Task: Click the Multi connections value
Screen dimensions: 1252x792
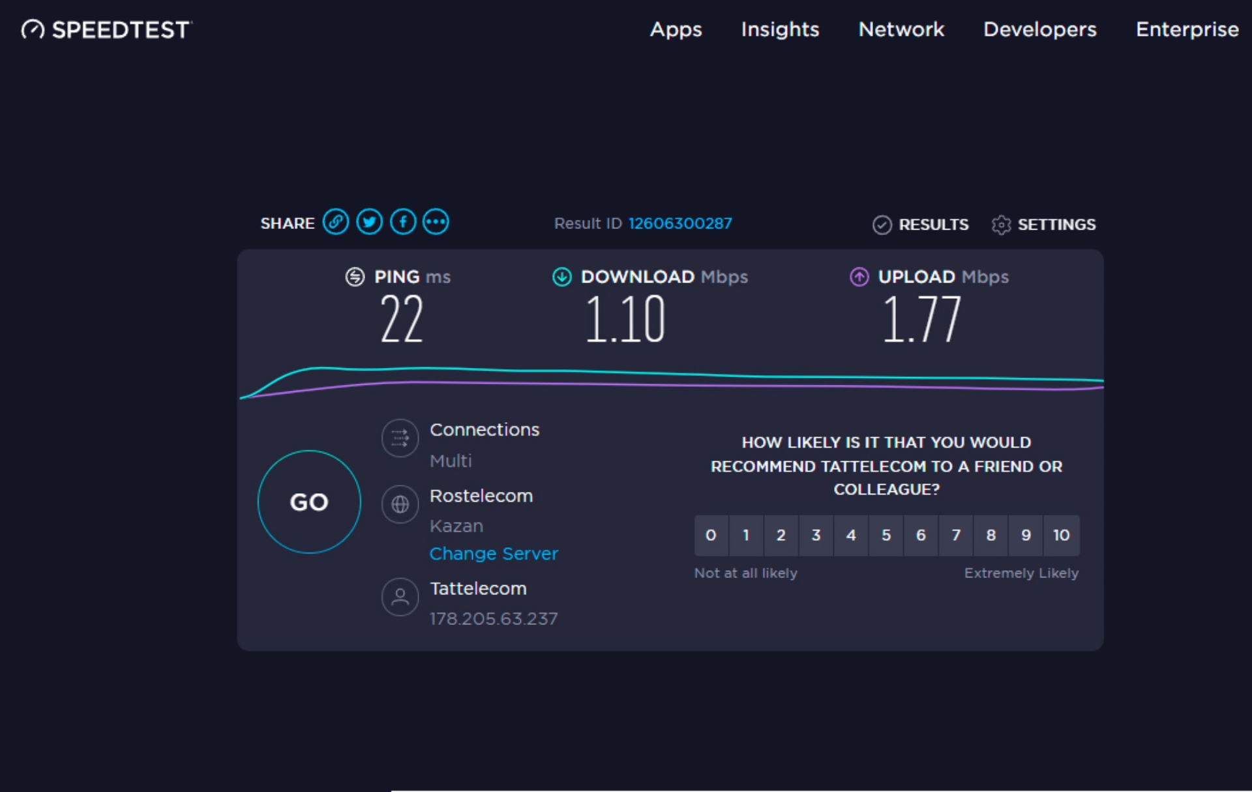Action: pos(451,461)
